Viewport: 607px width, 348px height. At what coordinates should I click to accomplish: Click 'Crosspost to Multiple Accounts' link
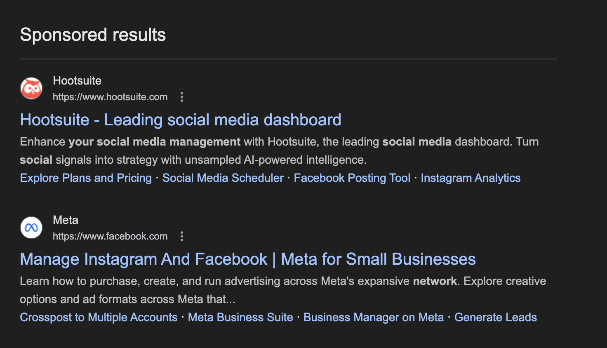click(x=98, y=317)
